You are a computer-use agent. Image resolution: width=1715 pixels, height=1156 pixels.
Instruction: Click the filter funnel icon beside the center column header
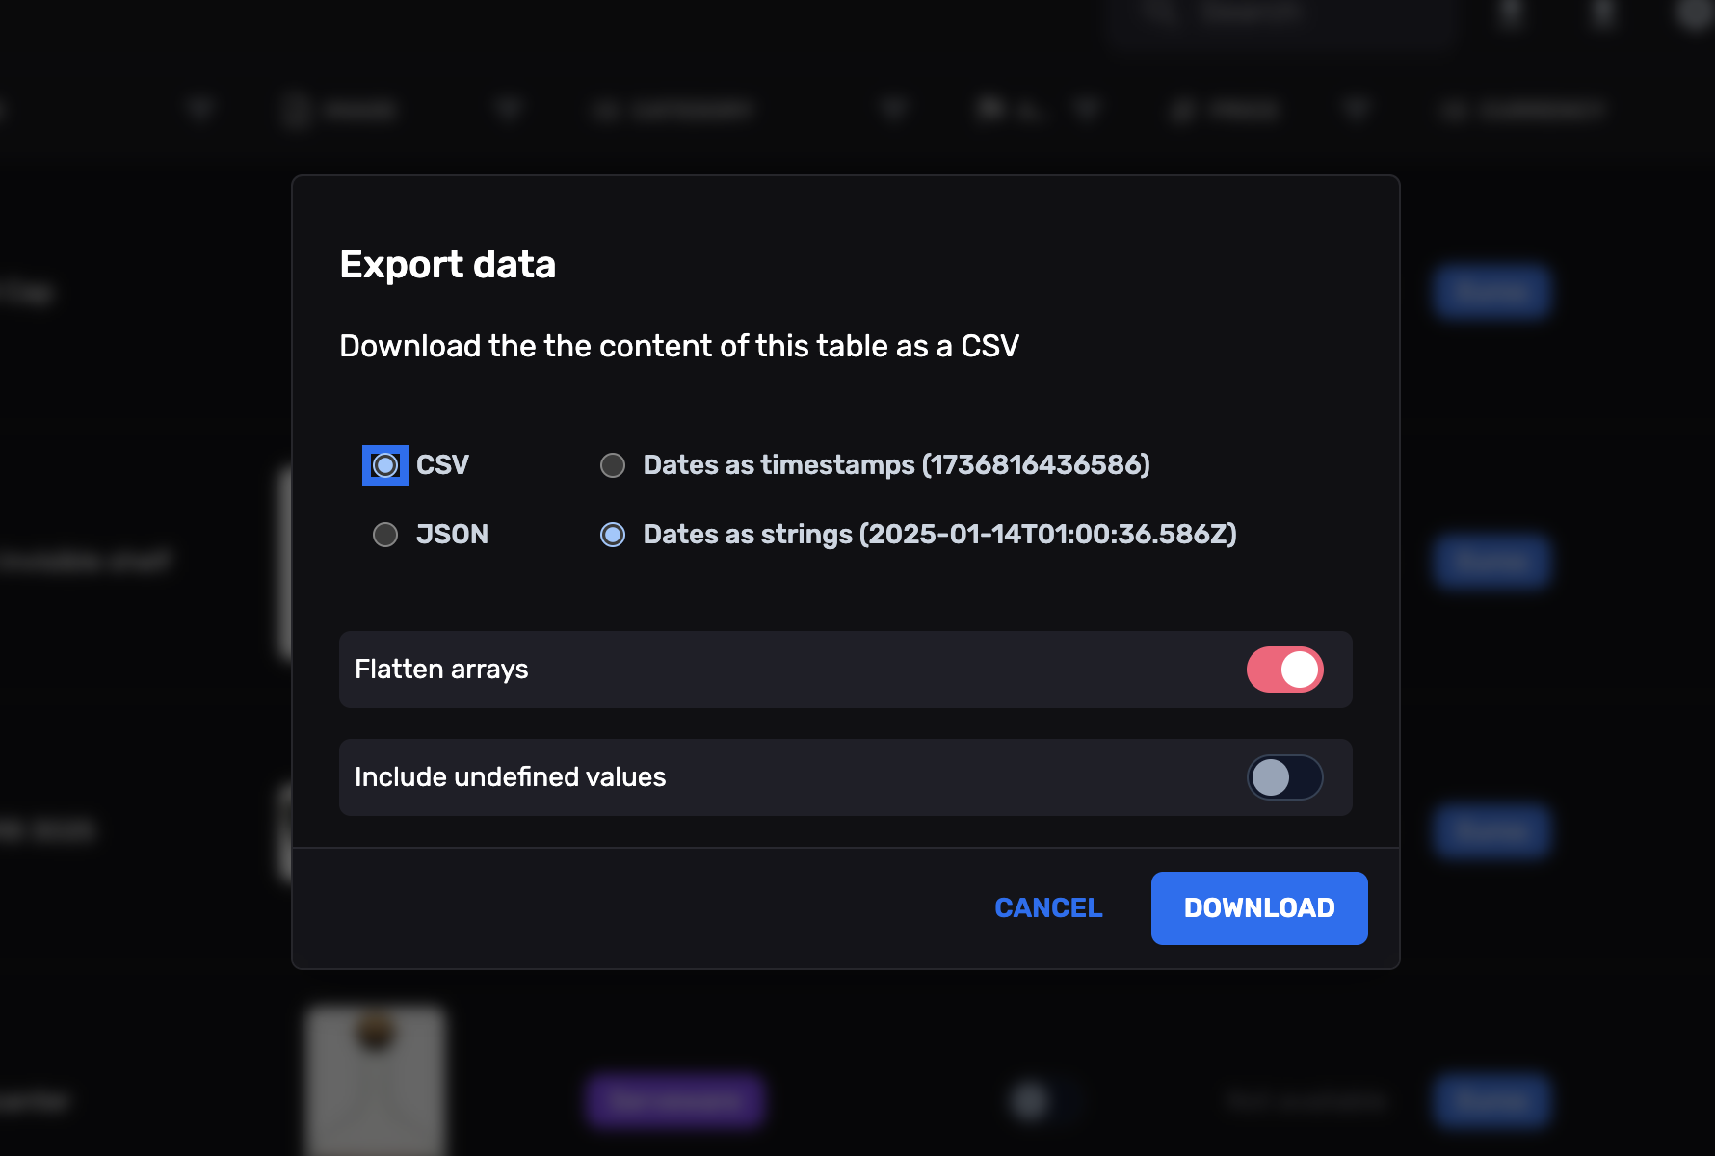pos(892,109)
